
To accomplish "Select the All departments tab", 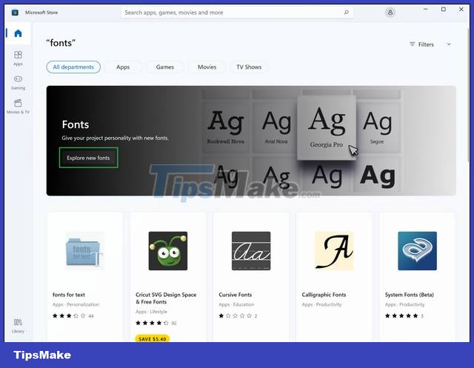I will pos(73,67).
